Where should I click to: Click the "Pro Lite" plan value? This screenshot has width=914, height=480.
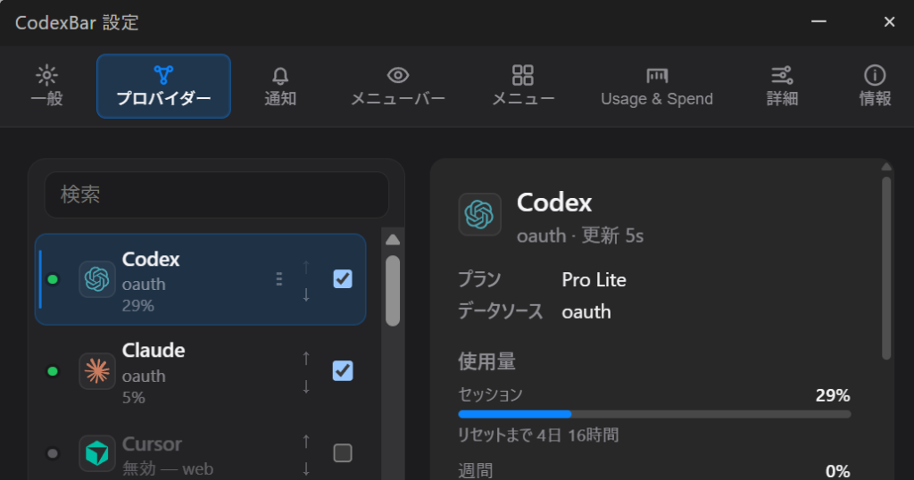point(594,279)
